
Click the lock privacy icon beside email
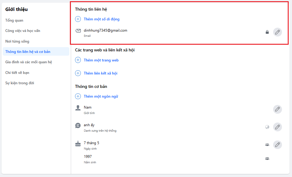coord(267,32)
